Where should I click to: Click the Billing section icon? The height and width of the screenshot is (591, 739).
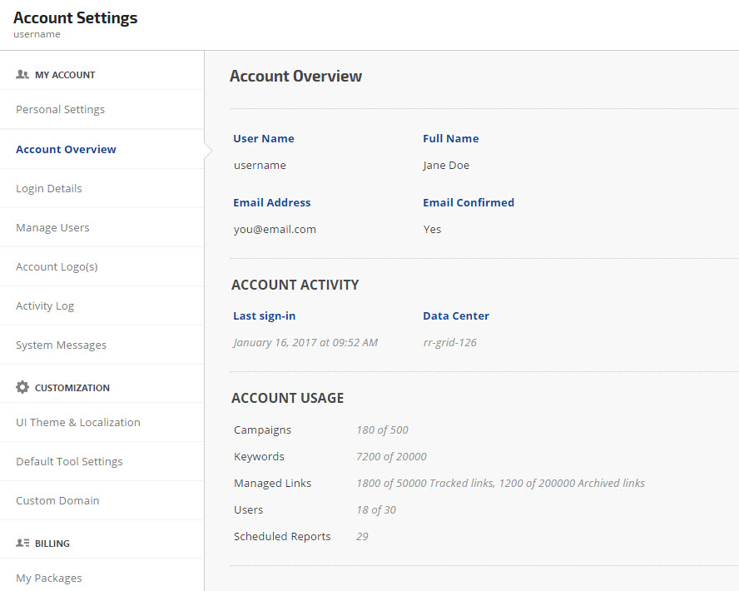point(22,543)
